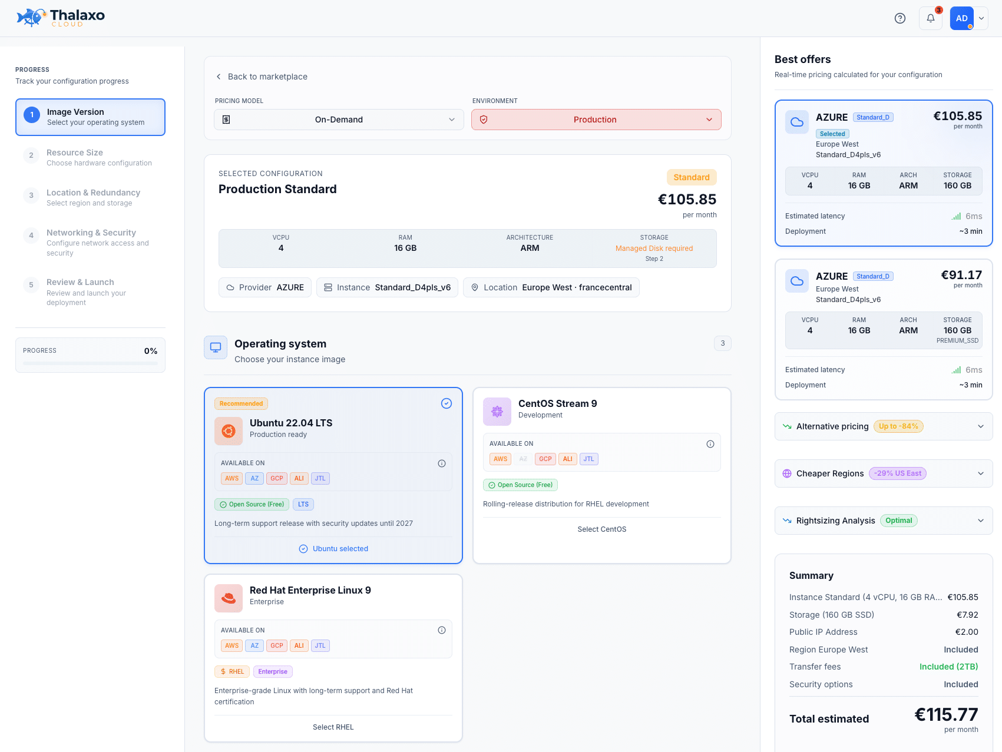
Task: Go to the Resource Size step
Action: click(x=90, y=157)
